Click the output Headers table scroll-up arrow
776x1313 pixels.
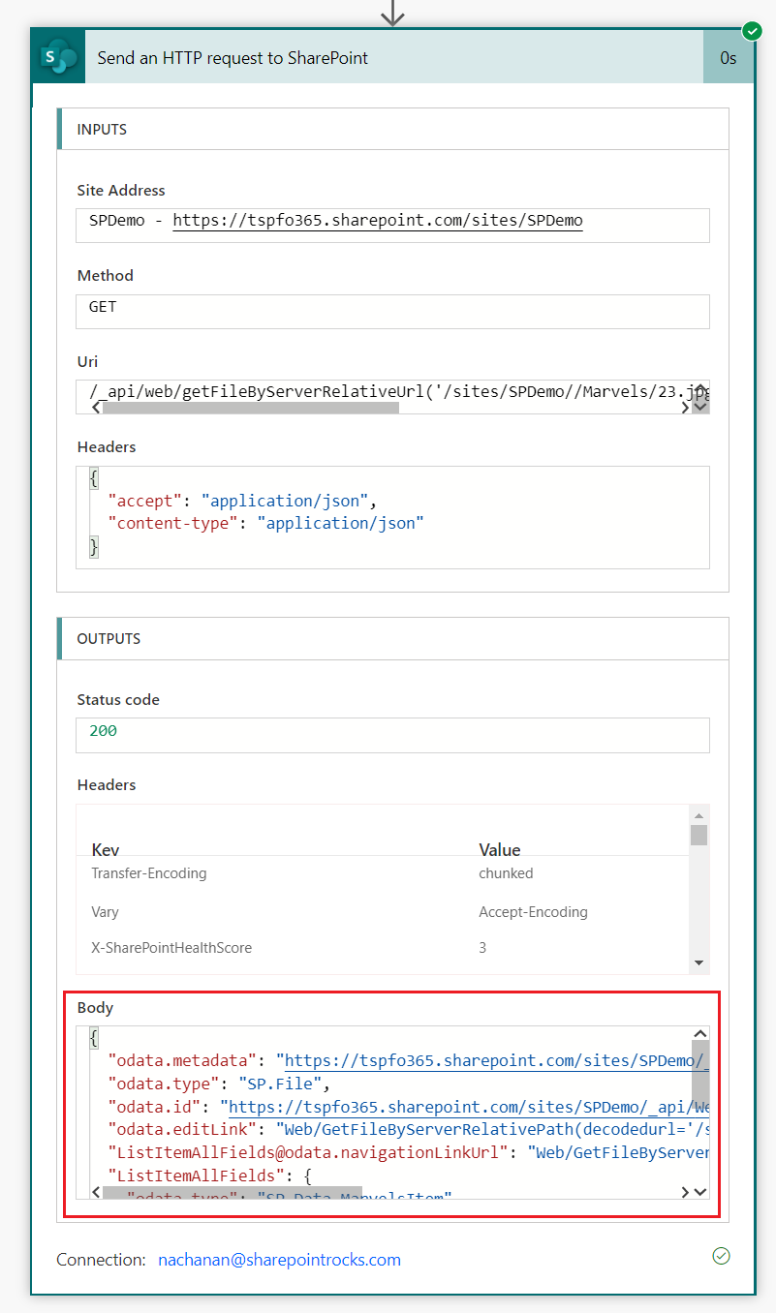point(698,815)
